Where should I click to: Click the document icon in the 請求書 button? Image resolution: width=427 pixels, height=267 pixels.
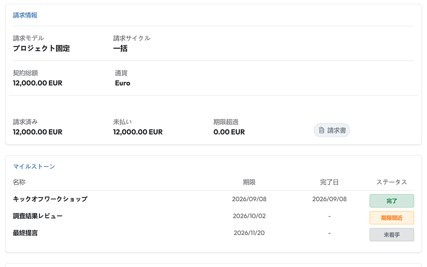(x=322, y=130)
